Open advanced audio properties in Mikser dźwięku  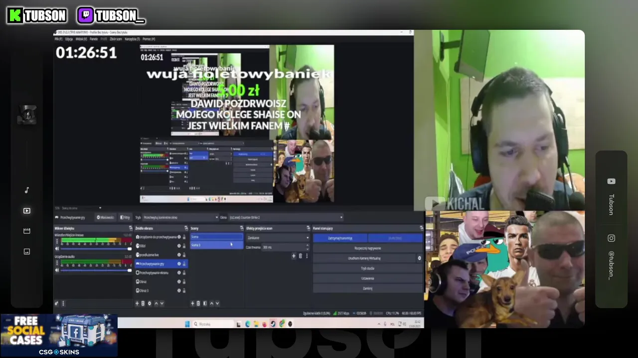(x=56, y=303)
